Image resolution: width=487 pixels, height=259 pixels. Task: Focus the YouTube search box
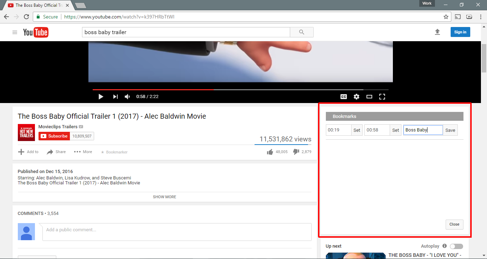click(186, 32)
